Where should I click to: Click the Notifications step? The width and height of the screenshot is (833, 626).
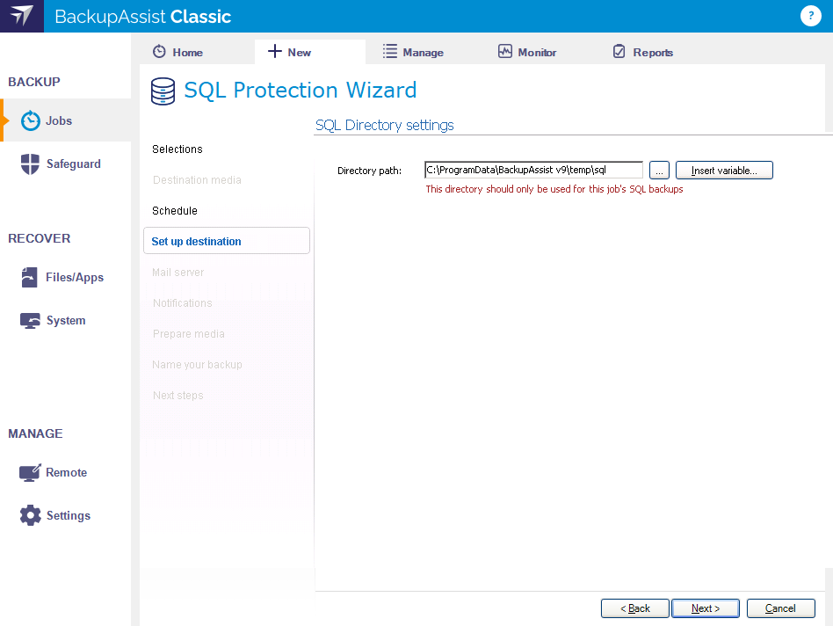182,303
